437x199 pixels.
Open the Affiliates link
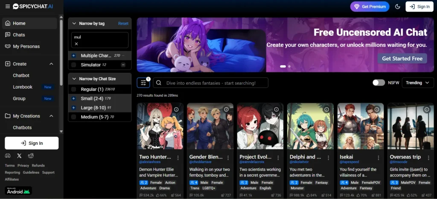point(12,179)
